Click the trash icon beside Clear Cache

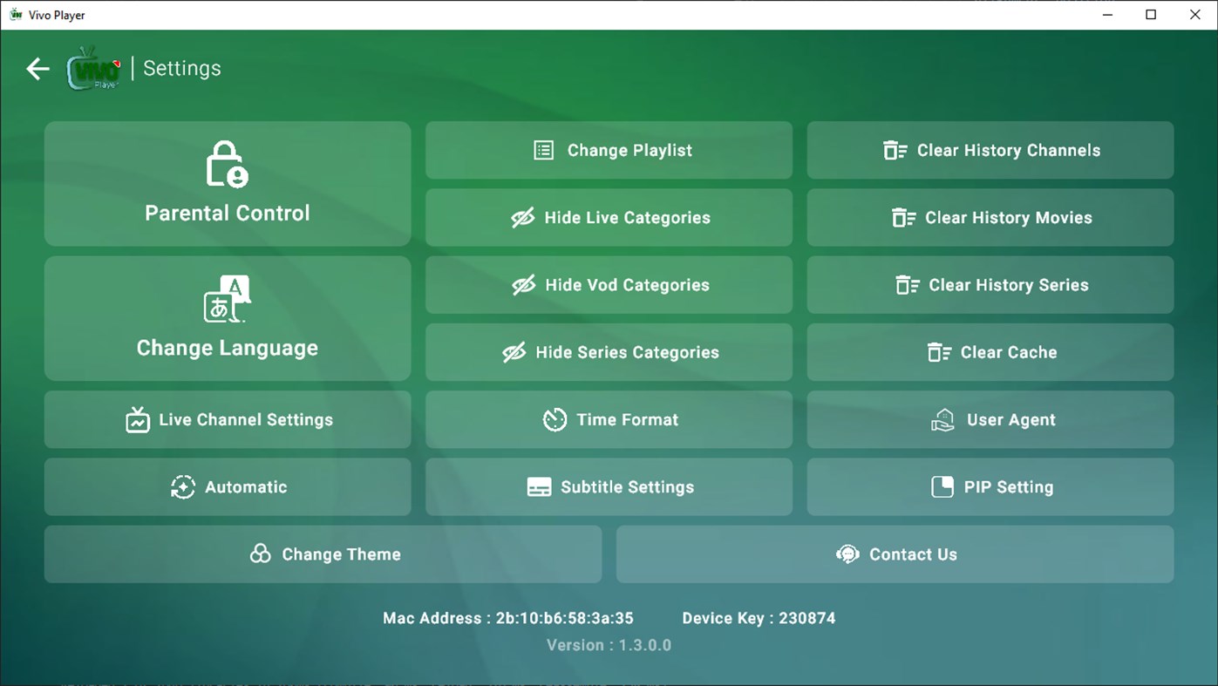click(x=939, y=352)
